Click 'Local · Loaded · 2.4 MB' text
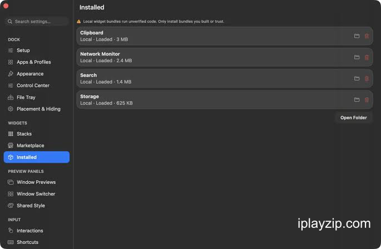Screen dimensions: 381x249 (106, 61)
